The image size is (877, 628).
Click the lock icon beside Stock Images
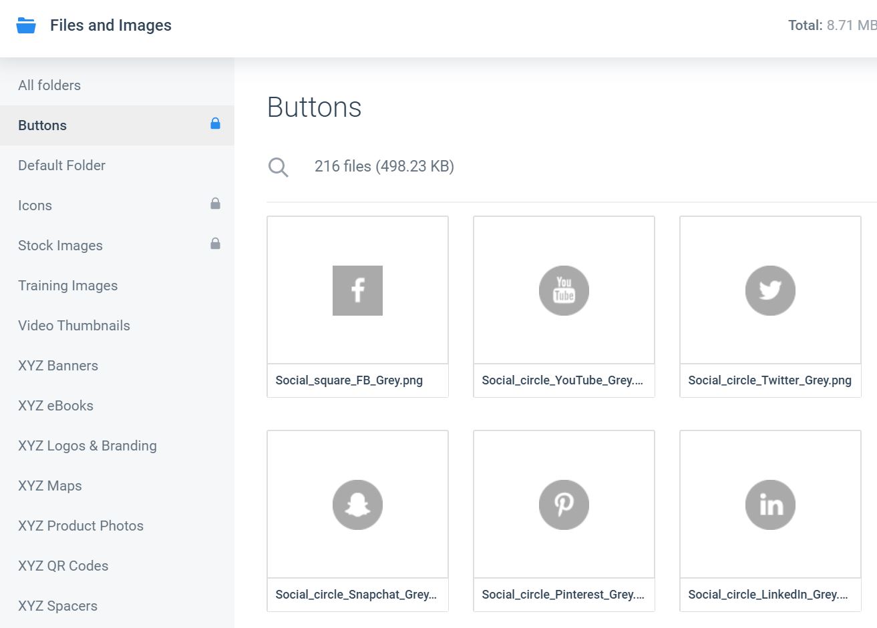point(215,244)
